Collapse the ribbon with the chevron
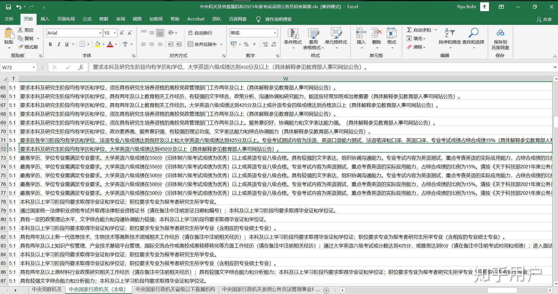This screenshot has width=558, height=294. [x=555, y=56]
